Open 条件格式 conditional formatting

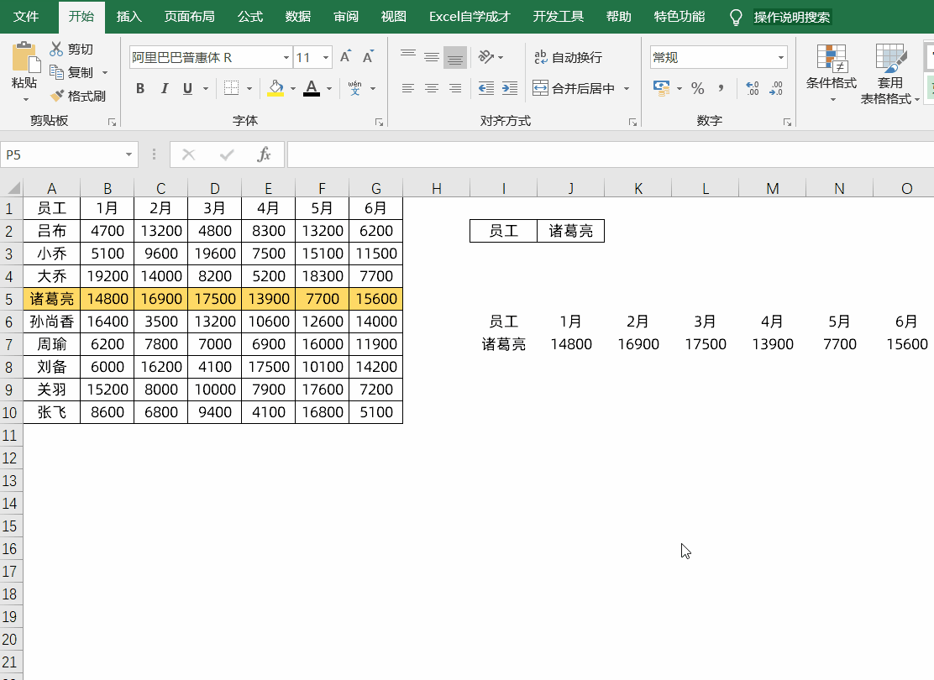click(x=832, y=76)
